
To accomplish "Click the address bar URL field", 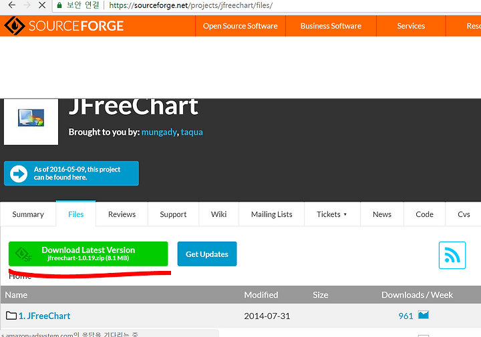I will 267,5.
